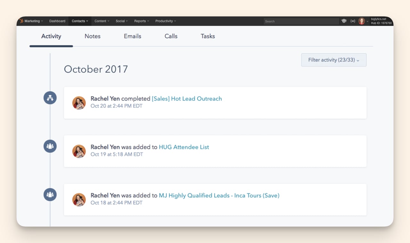
Task: Click the October 2017 heading
Action: click(96, 69)
